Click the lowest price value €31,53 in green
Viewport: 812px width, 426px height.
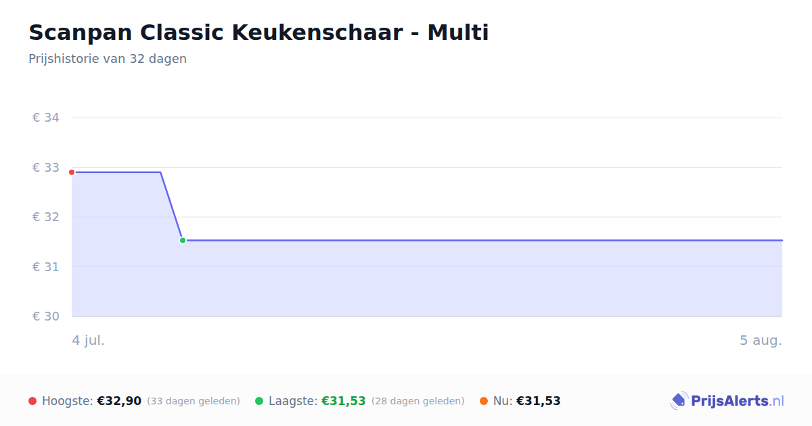[x=344, y=401]
